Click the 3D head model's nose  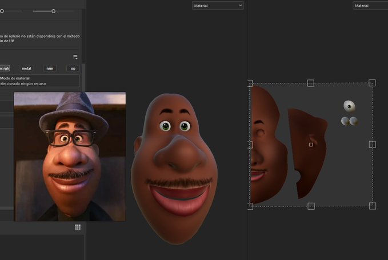tap(181, 155)
